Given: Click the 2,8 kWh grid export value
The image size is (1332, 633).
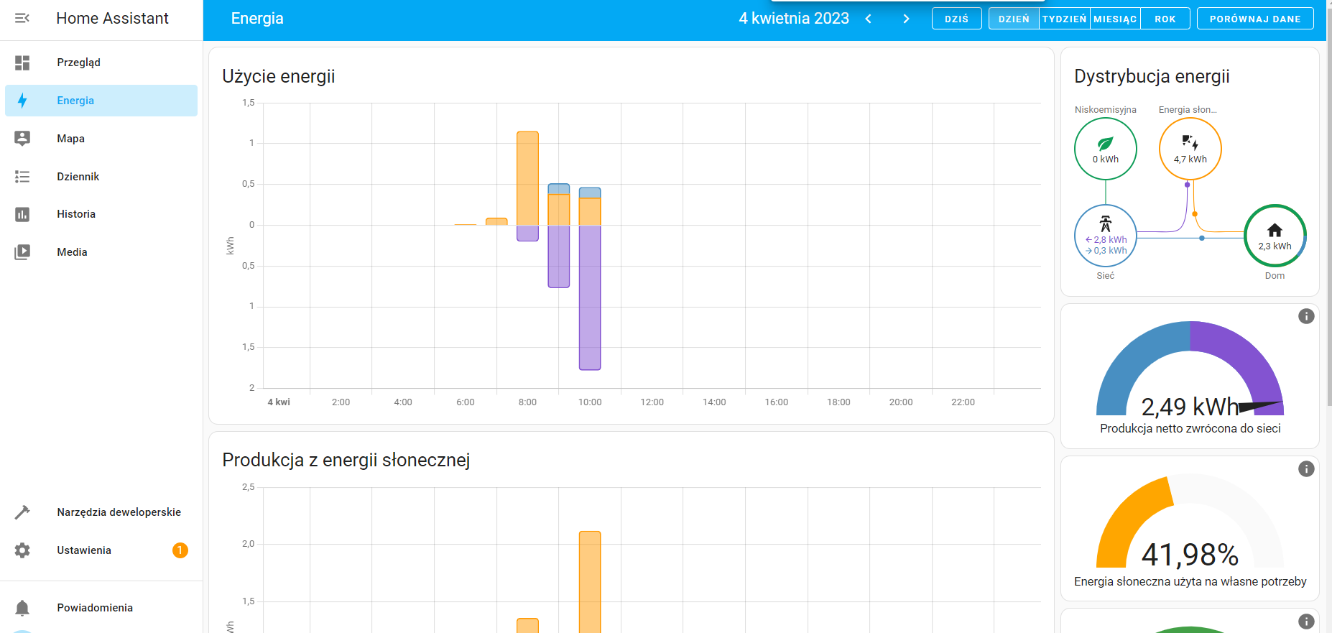Looking at the screenshot, I should click(1106, 240).
